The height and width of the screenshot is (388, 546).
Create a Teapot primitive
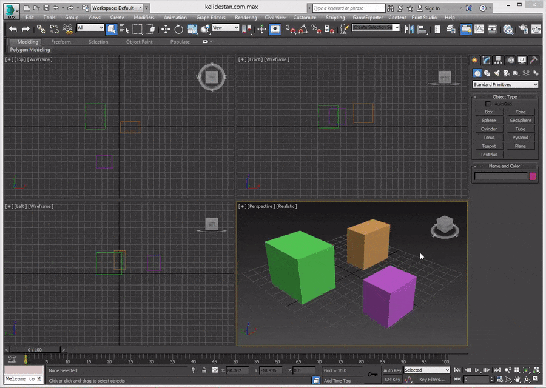click(x=488, y=146)
